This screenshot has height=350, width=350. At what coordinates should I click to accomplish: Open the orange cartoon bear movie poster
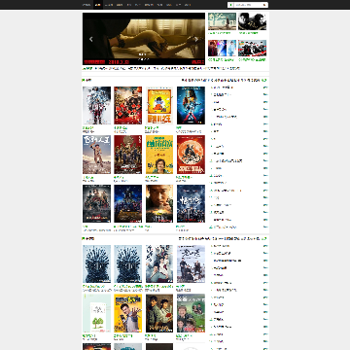point(159,105)
